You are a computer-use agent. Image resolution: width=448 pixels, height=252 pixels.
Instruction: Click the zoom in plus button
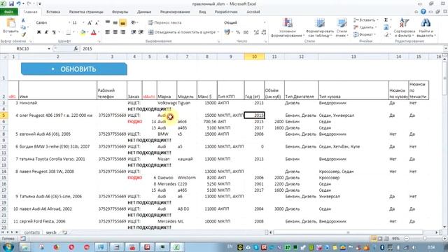[x=444, y=238]
